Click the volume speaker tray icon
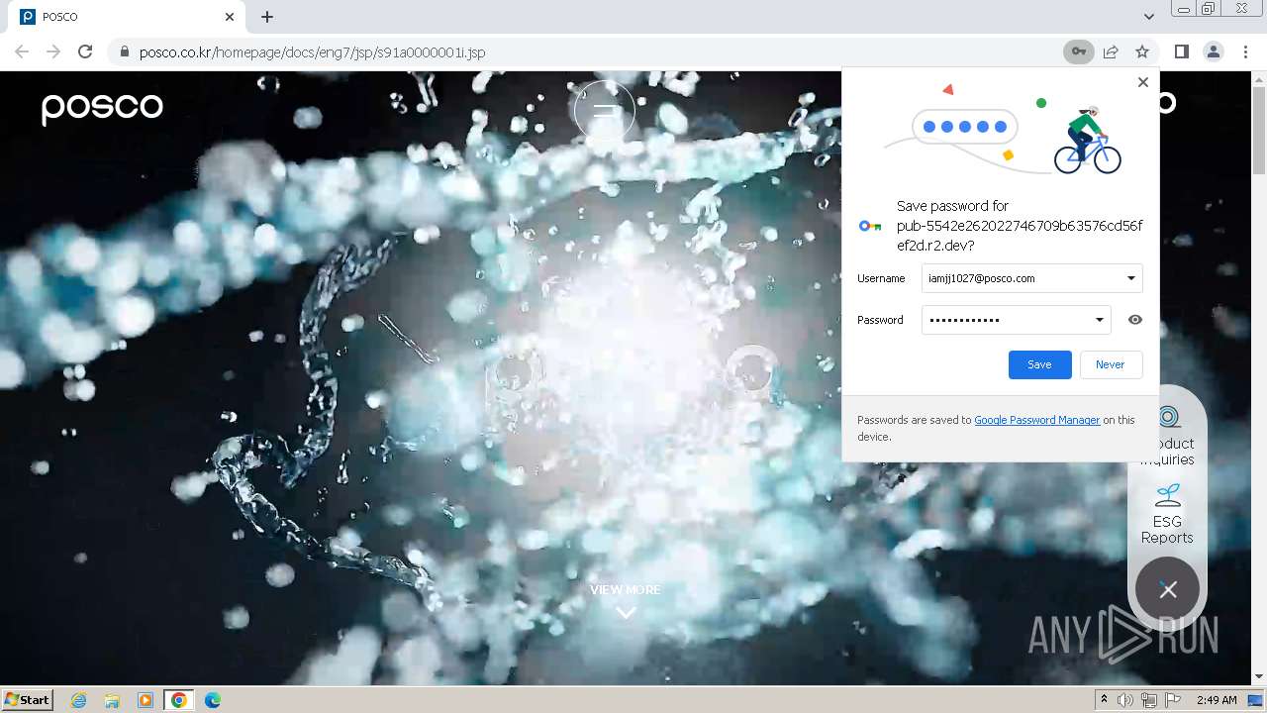The width and height of the screenshot is (1267, 713). coord(1125,700)
